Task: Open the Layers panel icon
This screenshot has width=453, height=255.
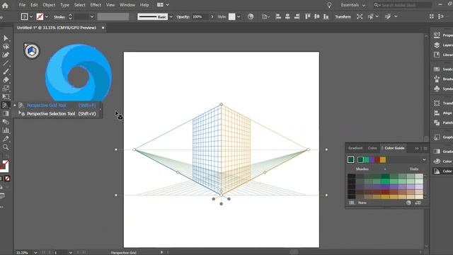Action: point(437,45)
